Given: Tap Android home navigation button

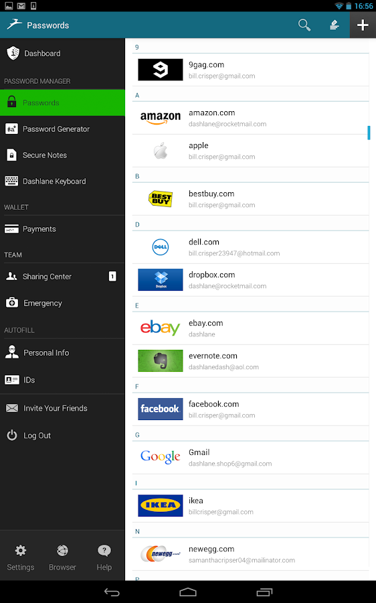Looking at the screenshot, I should (x=188, y=592).
